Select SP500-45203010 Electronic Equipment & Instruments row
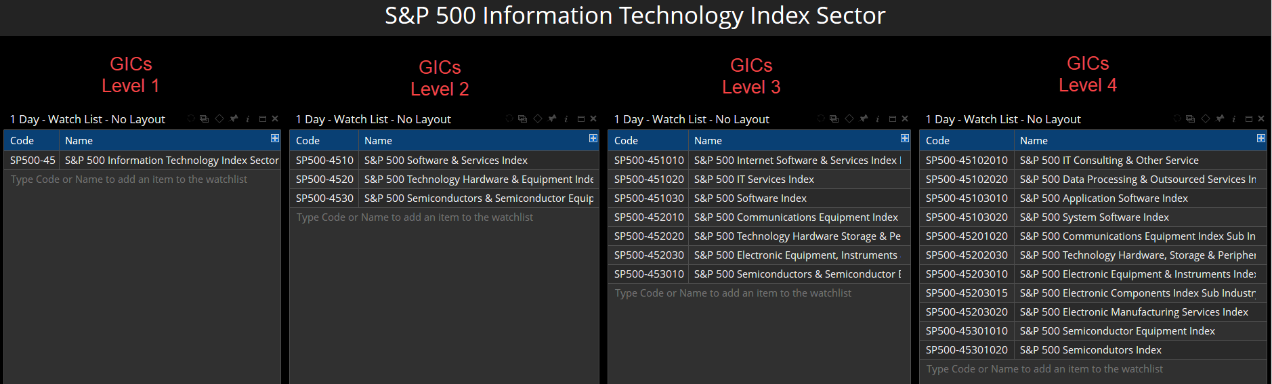This screenshot has height=384, width=1272. click(x=1093, y=274)
